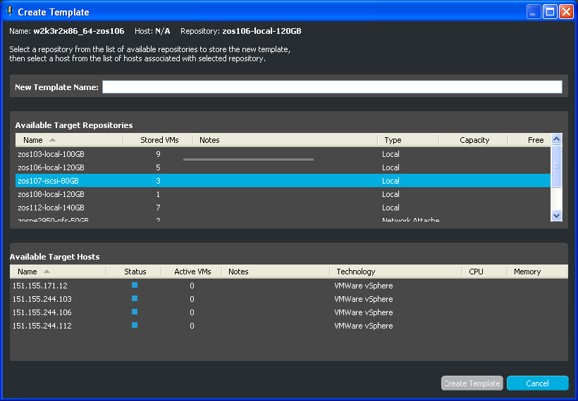Screen dimensions: 578x401
Task: Sort repositories by Free column
Action: coord(529,140)
